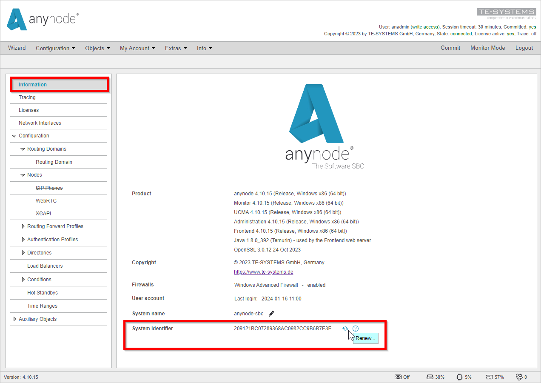Click Commit in the top bar
541x383 pixels.
tap(450, 48)
